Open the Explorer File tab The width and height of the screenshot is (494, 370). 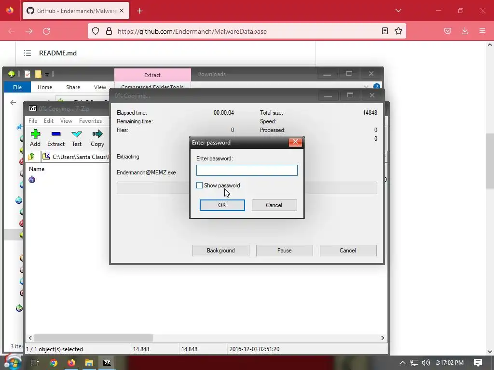pyautogui.click(x=17, y=87)
